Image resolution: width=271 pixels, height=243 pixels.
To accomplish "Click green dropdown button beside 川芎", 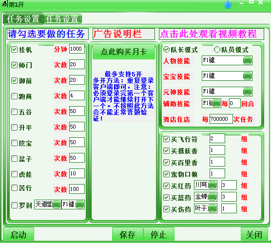I will (x=213, y=185).
